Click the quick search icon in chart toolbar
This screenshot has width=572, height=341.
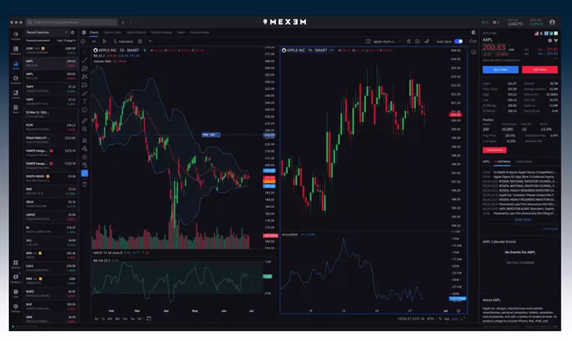[x=408, y=42]
